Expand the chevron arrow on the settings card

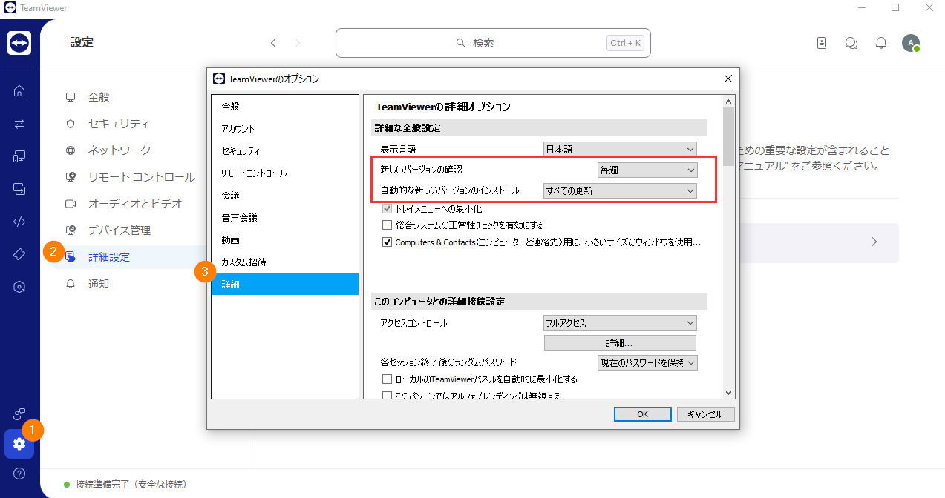pyautogui.click(x=874, y=242)
